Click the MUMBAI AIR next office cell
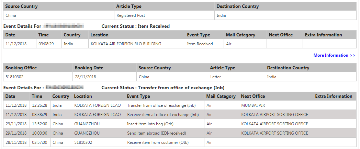This screenshot has height=149, width=360. pyautogui.click(x=276, y=105)
